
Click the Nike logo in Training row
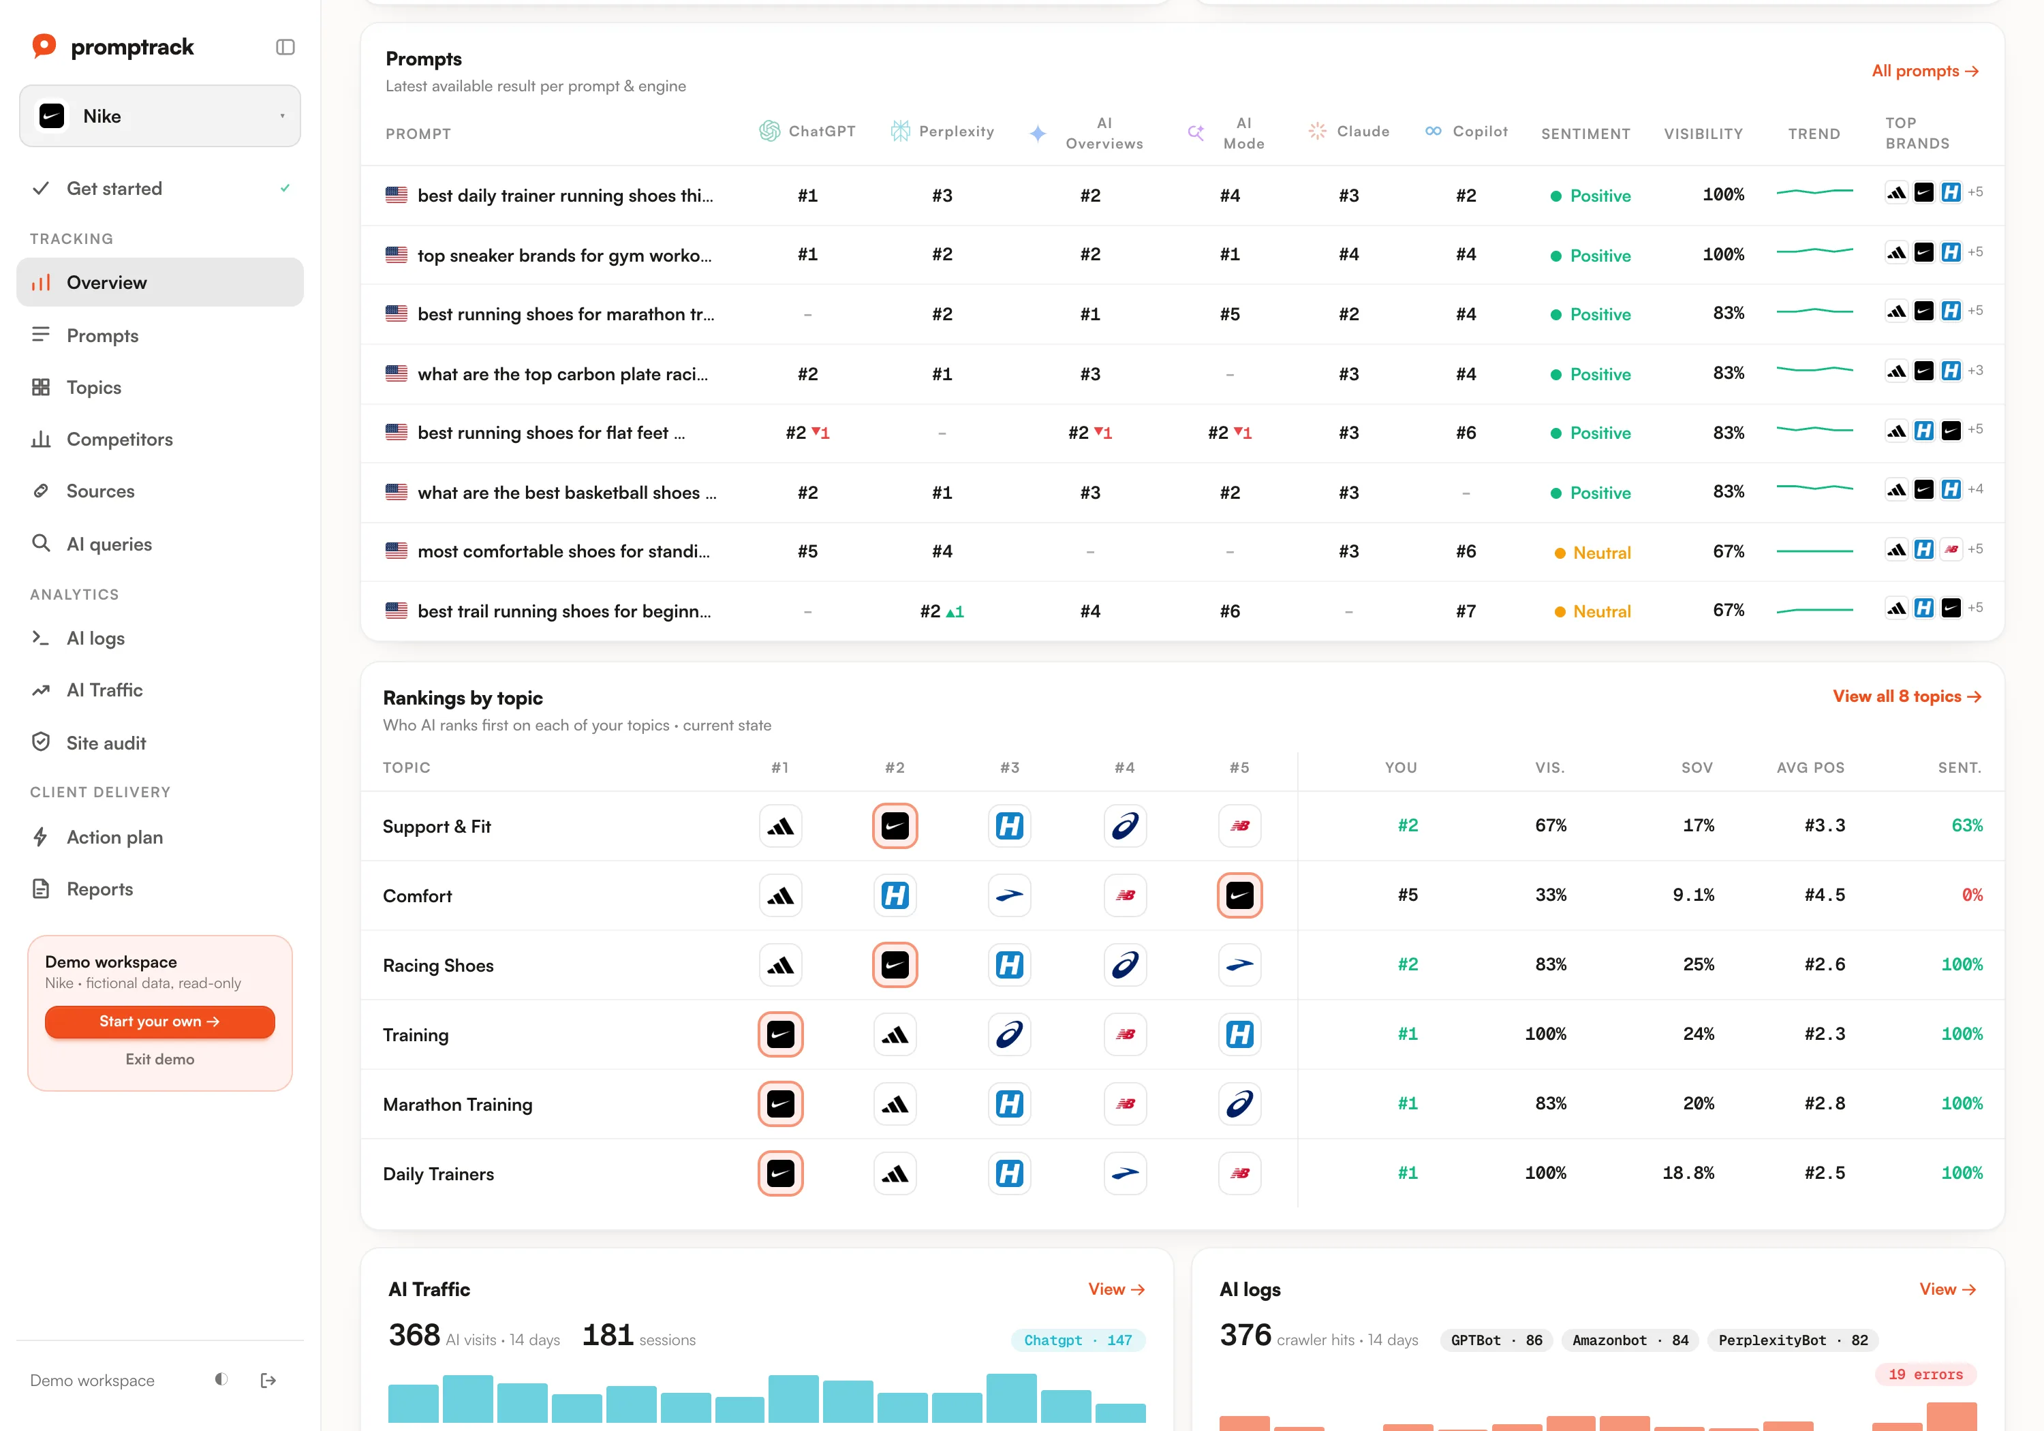[780, 1034]
